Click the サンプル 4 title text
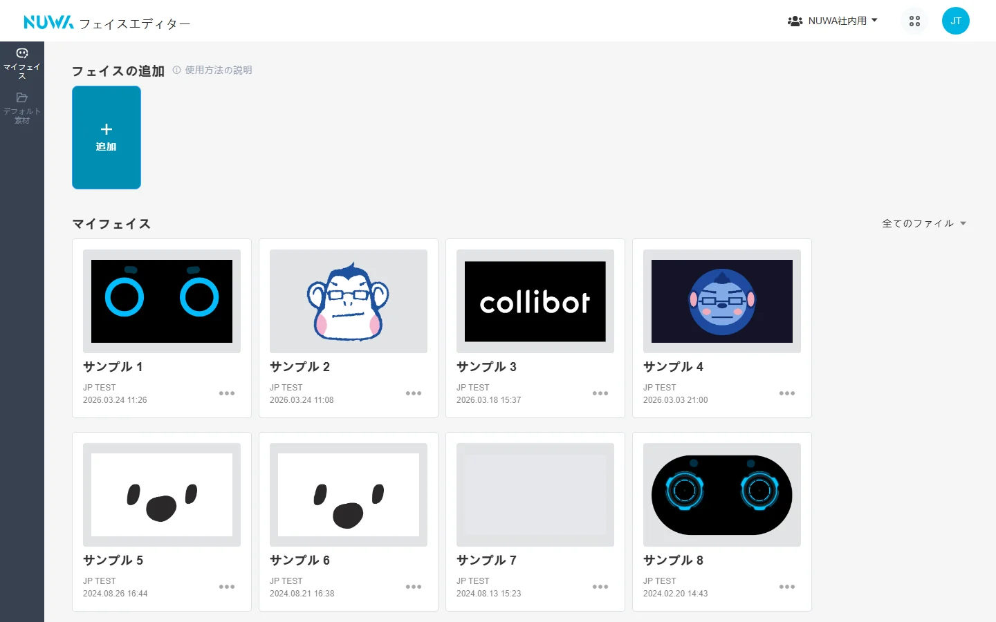 (x=673, y=367)
